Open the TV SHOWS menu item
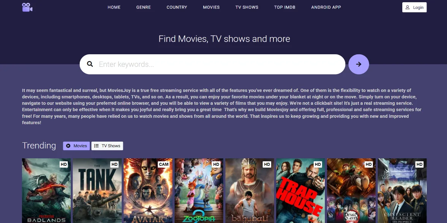Image resolution: width=447 pixels, height=223 pixels. (x=247, y=7)
